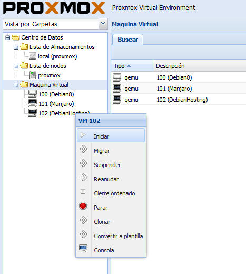
Task: Click the 101 (Manjaro) VM icon in tree
Action: [33, 103]
